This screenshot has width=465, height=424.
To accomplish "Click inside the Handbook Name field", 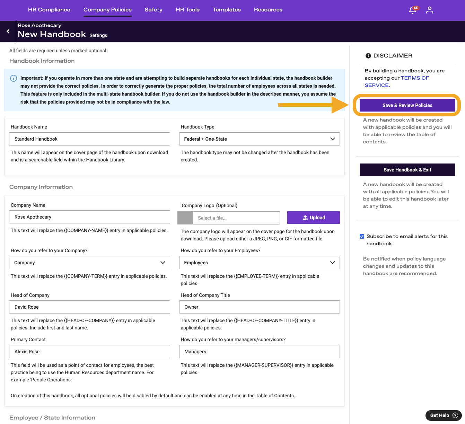I will 89,139.
